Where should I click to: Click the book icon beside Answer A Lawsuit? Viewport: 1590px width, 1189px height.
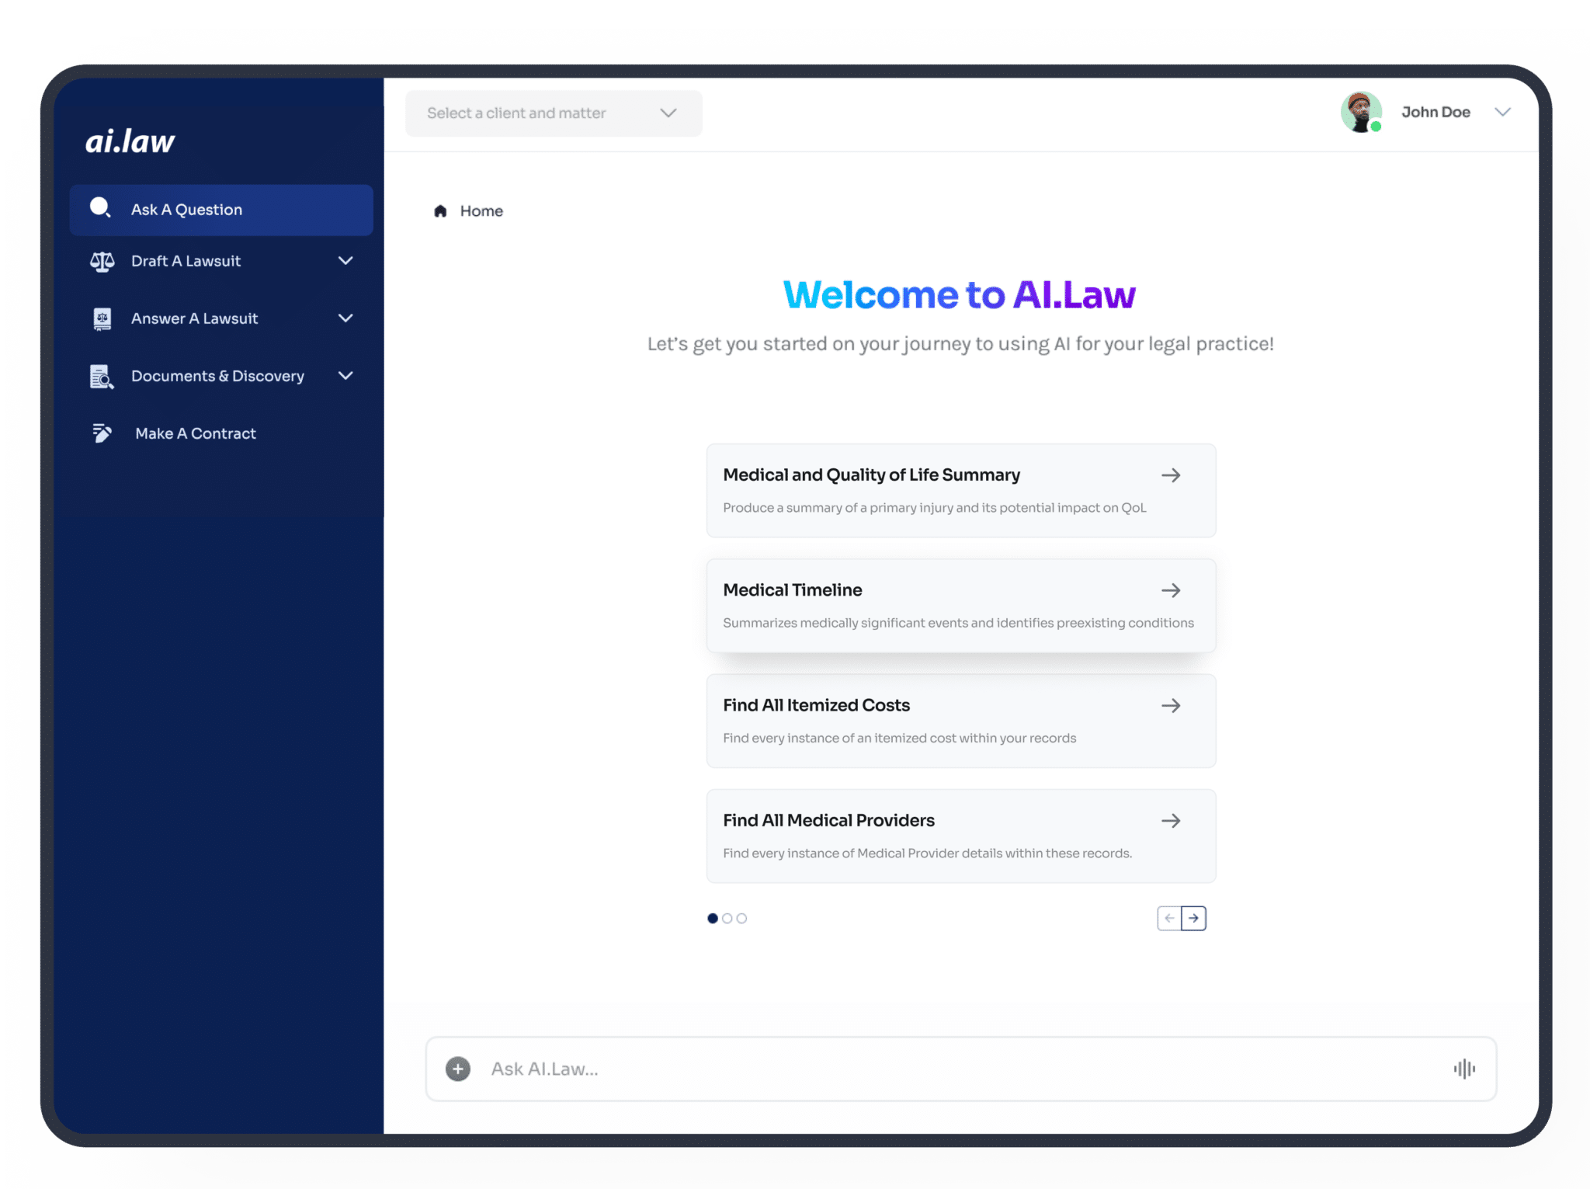pyautogui.click(x=102, y=318)
